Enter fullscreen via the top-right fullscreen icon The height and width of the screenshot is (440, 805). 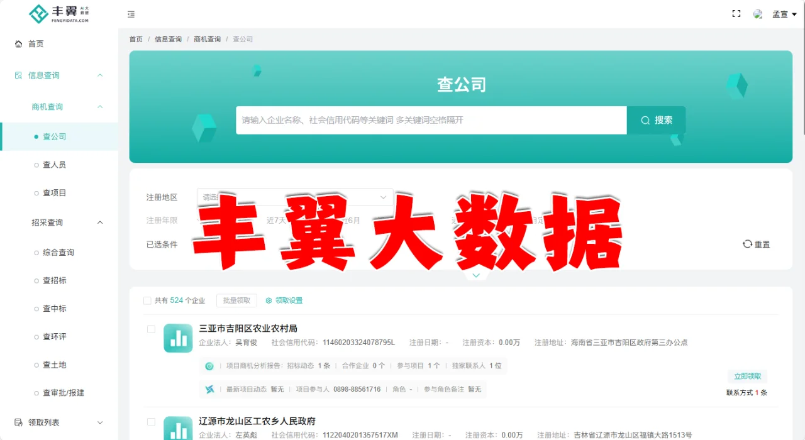click(x=736, y=13)
